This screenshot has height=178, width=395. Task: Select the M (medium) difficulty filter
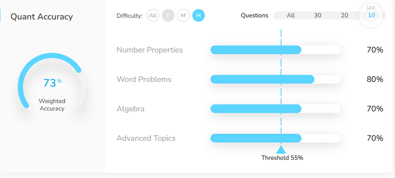click(183, 16)
